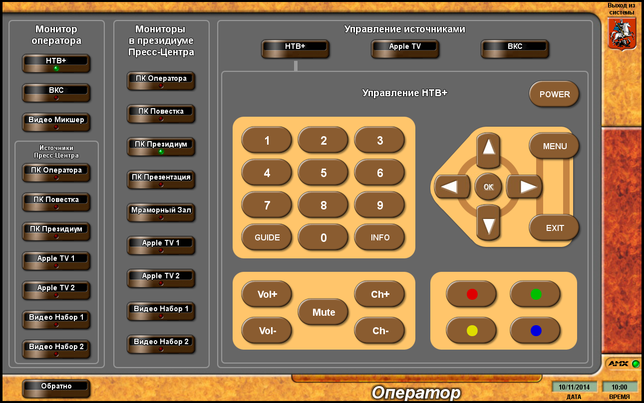Send ПК Президиум to presidium monitors
Viewport: 644px width, 403px height.
pos(161,147)
